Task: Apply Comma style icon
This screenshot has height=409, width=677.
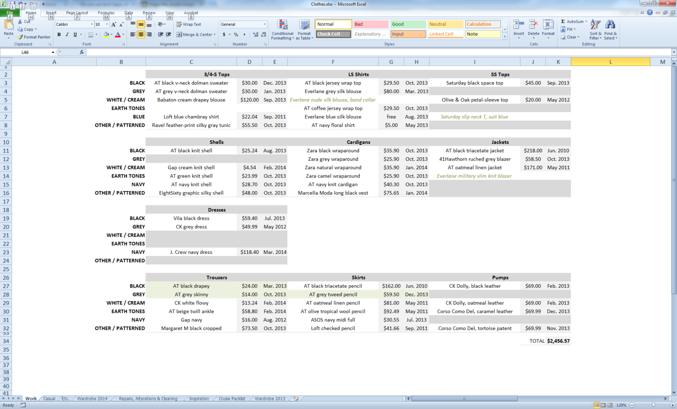Action: pyautogui.click(x=244, y=35)
